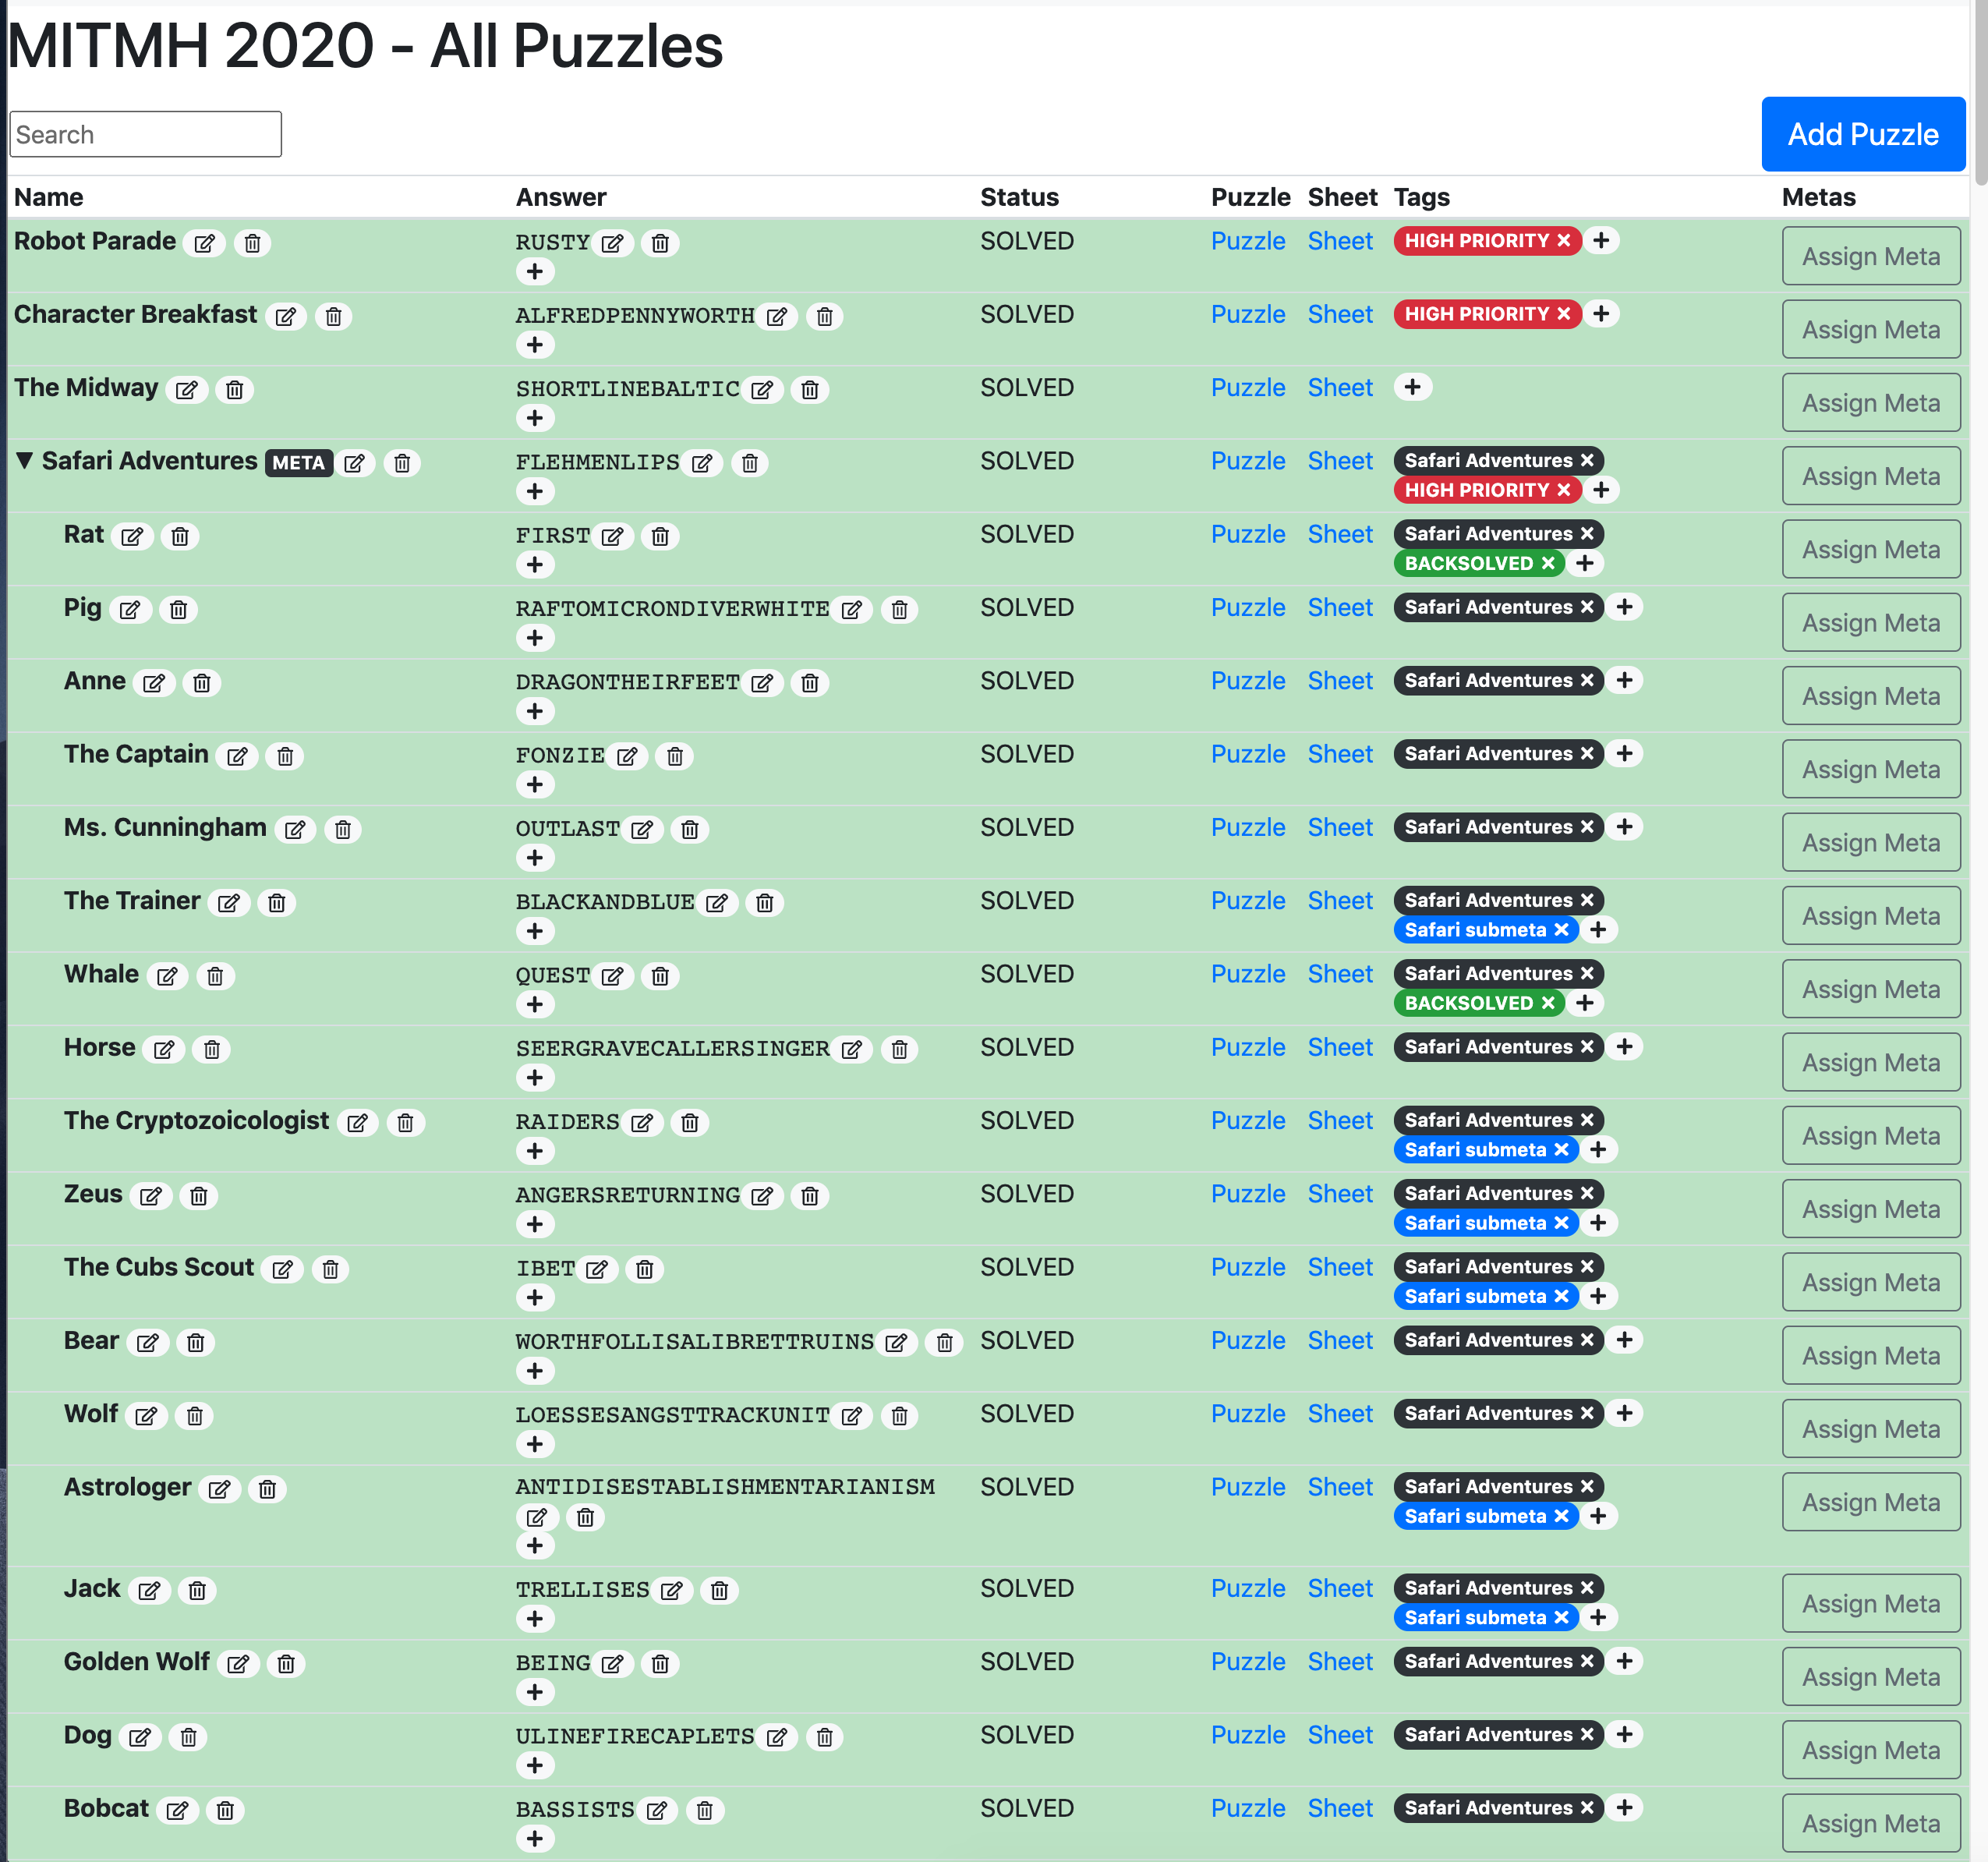This screenshot has width=1988, height=1862.
Task: Add a tag to The Midway row
Action: tap(1413, 387)
